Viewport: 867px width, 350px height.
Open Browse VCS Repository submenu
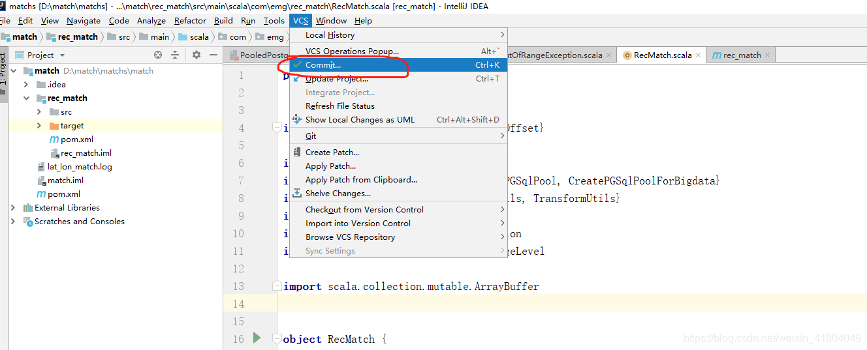click(398, 237)
